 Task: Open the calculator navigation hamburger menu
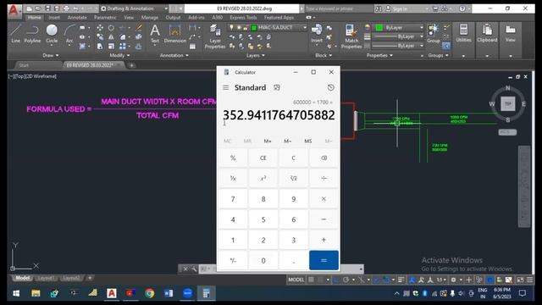226,87
